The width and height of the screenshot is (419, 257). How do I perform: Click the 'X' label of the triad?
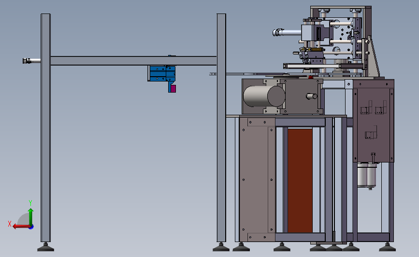coord(10,224)
